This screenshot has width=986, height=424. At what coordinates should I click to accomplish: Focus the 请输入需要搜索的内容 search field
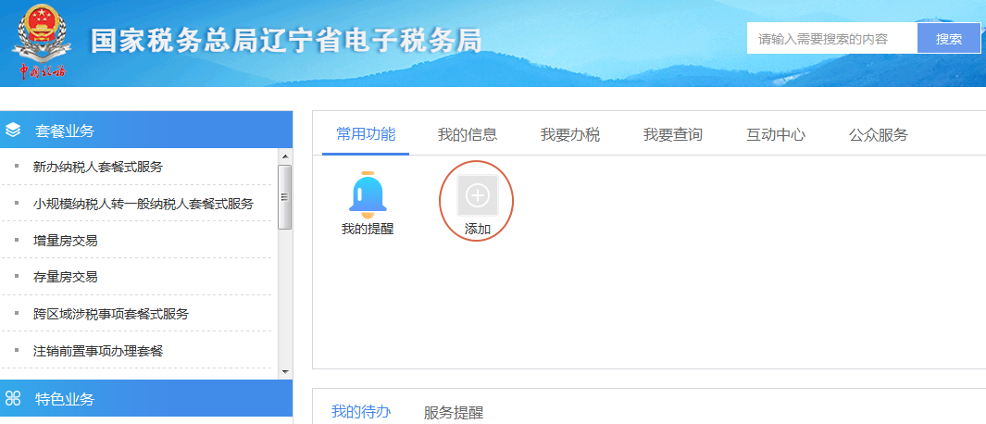pyautogui.click(x=832, y=38)
